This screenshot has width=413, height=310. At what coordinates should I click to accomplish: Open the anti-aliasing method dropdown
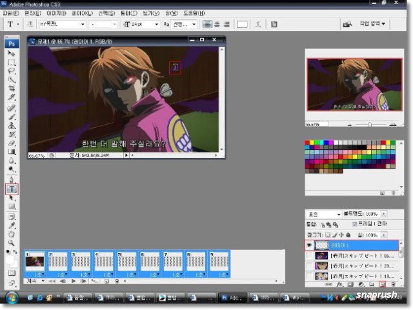pyautogui.click(x=194, y=25)
